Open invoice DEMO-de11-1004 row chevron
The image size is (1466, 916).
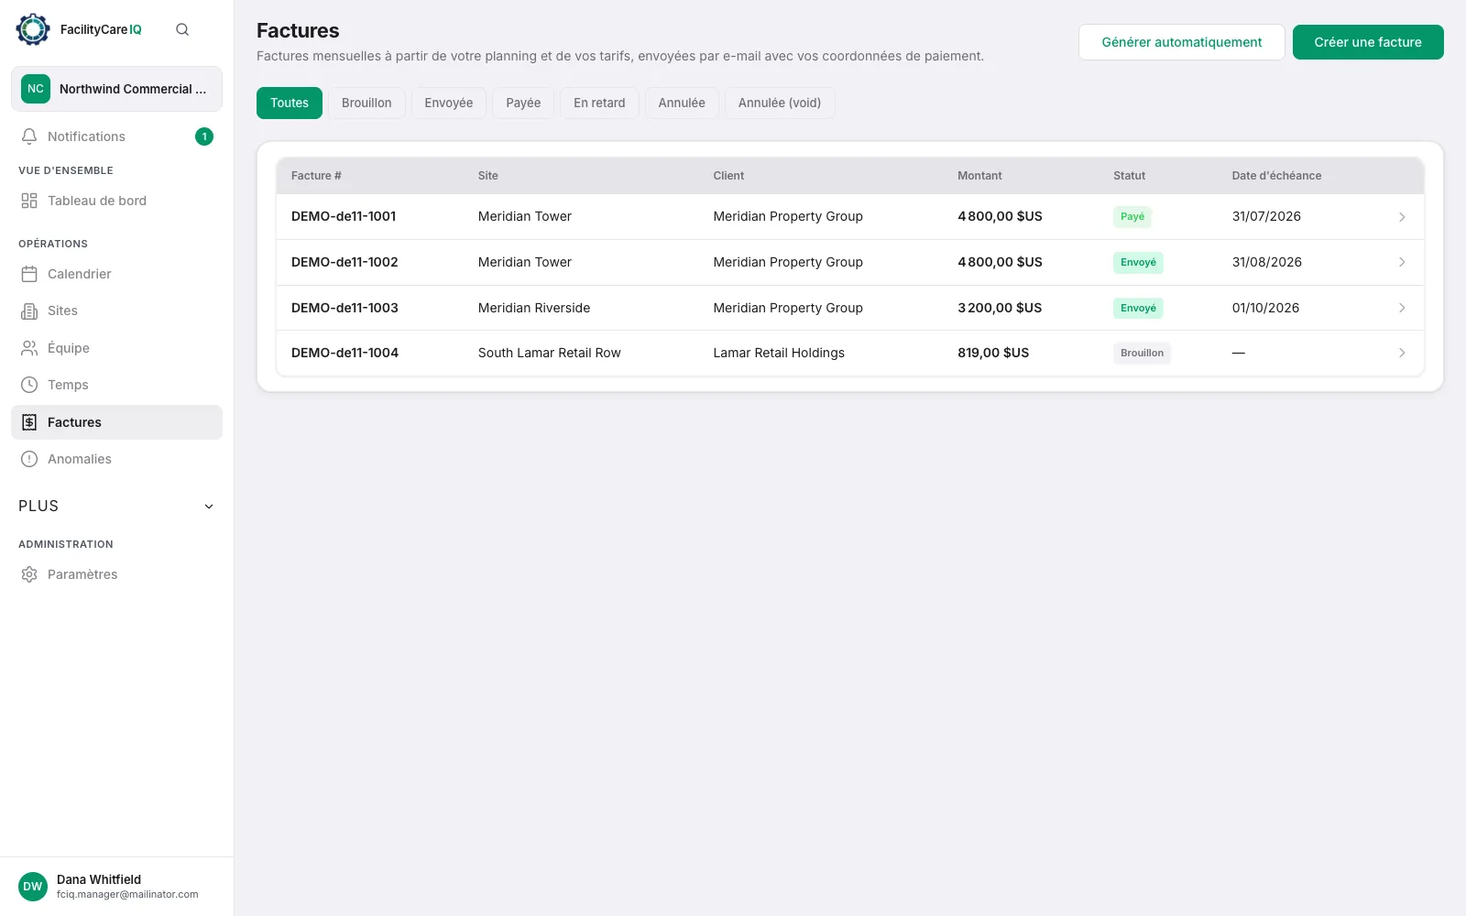(1402, 353)
